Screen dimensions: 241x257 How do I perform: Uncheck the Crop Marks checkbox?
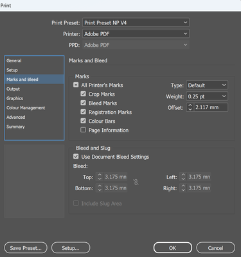(x=83, y=94)
